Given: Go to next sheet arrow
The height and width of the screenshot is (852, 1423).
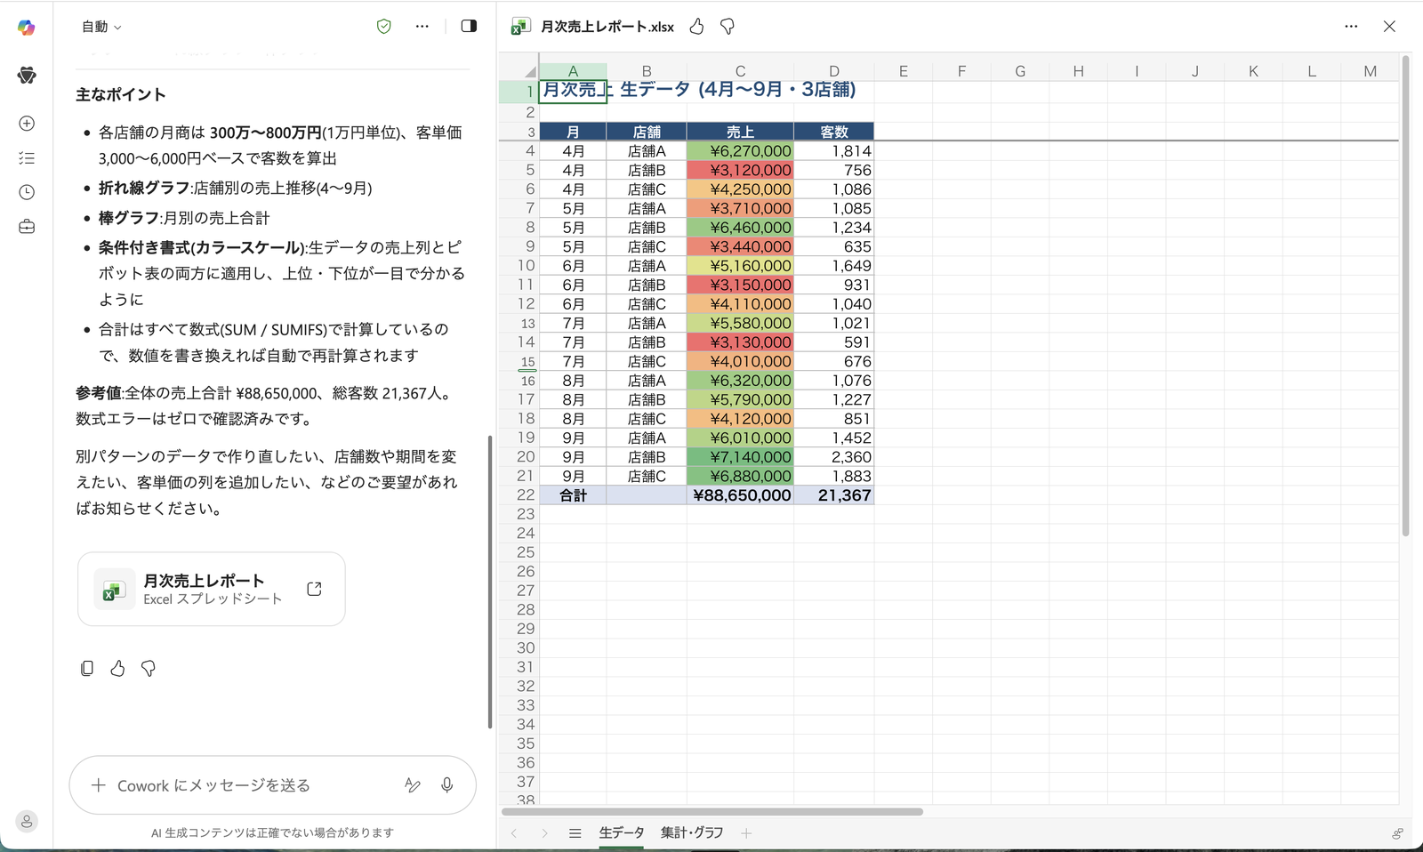Looking at the screenshot, I should [544, 833].
